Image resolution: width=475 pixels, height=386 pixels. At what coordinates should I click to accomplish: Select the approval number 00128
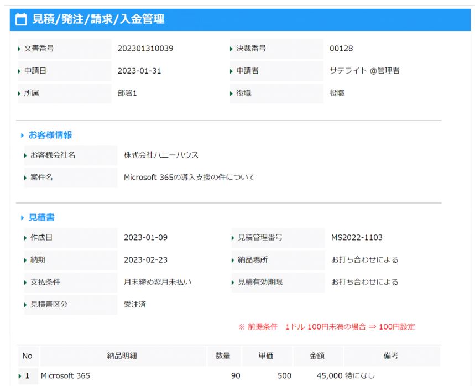pyautogui.click(x=341, y=49)
